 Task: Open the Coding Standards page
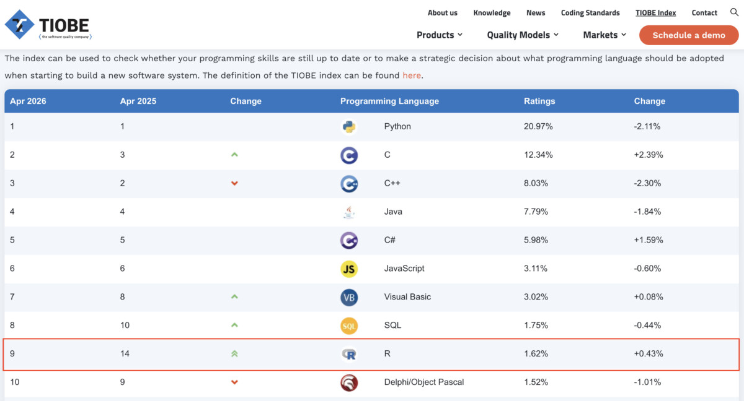(x=590, y=12)
